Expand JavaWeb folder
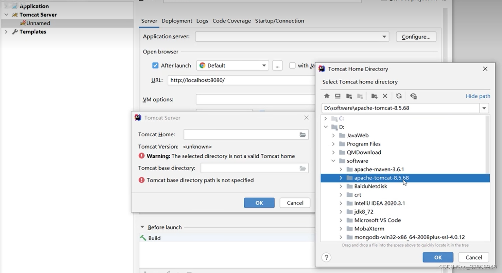Viewport: 502px width, 273px height. point(333,135)
